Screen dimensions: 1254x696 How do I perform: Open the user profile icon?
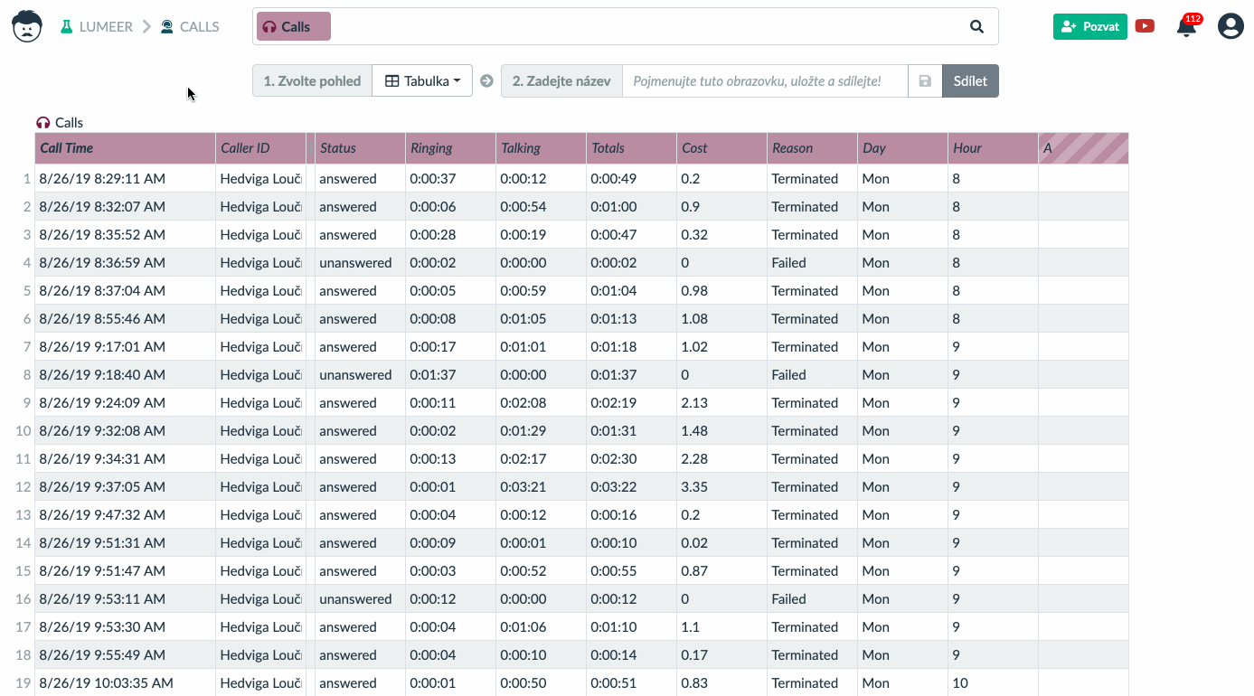pos(1230,26)
